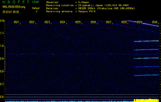The width and height of the screenshot is (161, 102).
Task: Click the bright signal line near 1.04 kHz
Action: point(146,41)
